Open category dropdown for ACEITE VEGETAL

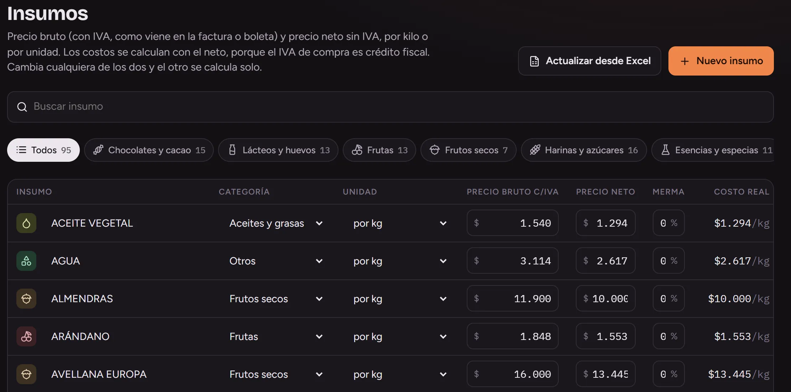(x=276, y=223)
